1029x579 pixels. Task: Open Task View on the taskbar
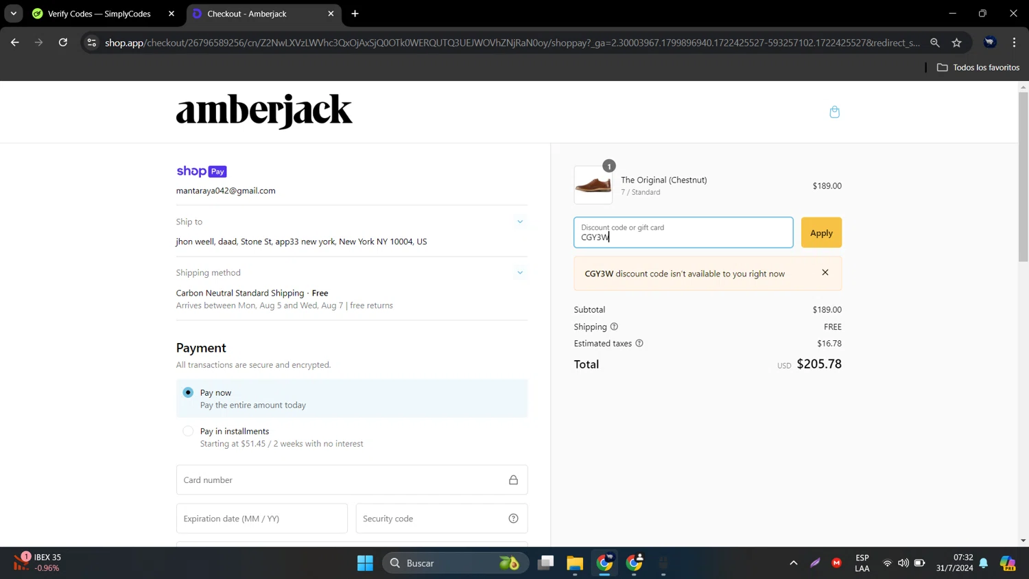point(545,563)
